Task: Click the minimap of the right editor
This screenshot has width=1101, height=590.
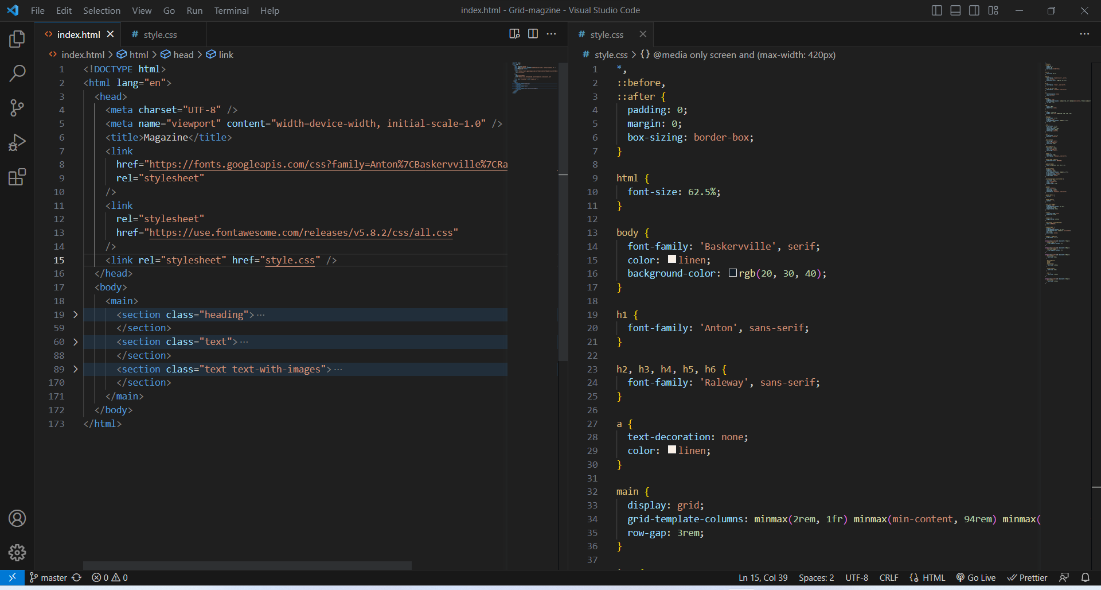Action: (x=1064, y=172)
